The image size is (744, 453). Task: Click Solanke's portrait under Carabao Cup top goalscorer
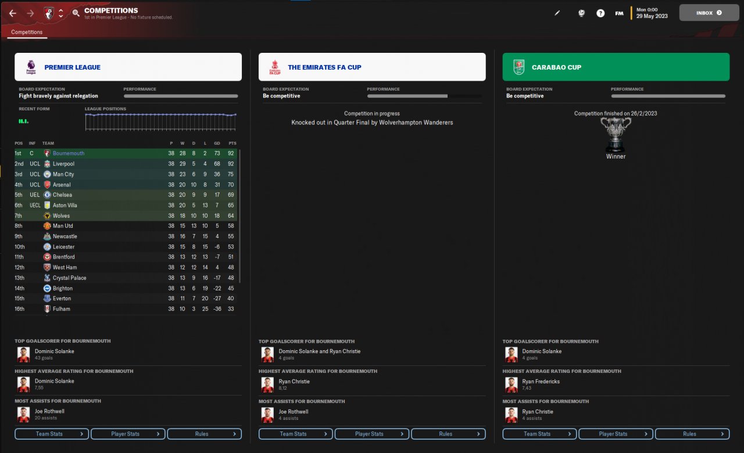[x=512, y=354]
